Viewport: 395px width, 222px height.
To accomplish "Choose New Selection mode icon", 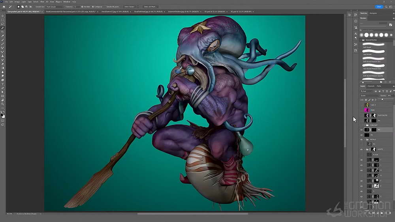I will pyautogui.click(x=19, y=7).
